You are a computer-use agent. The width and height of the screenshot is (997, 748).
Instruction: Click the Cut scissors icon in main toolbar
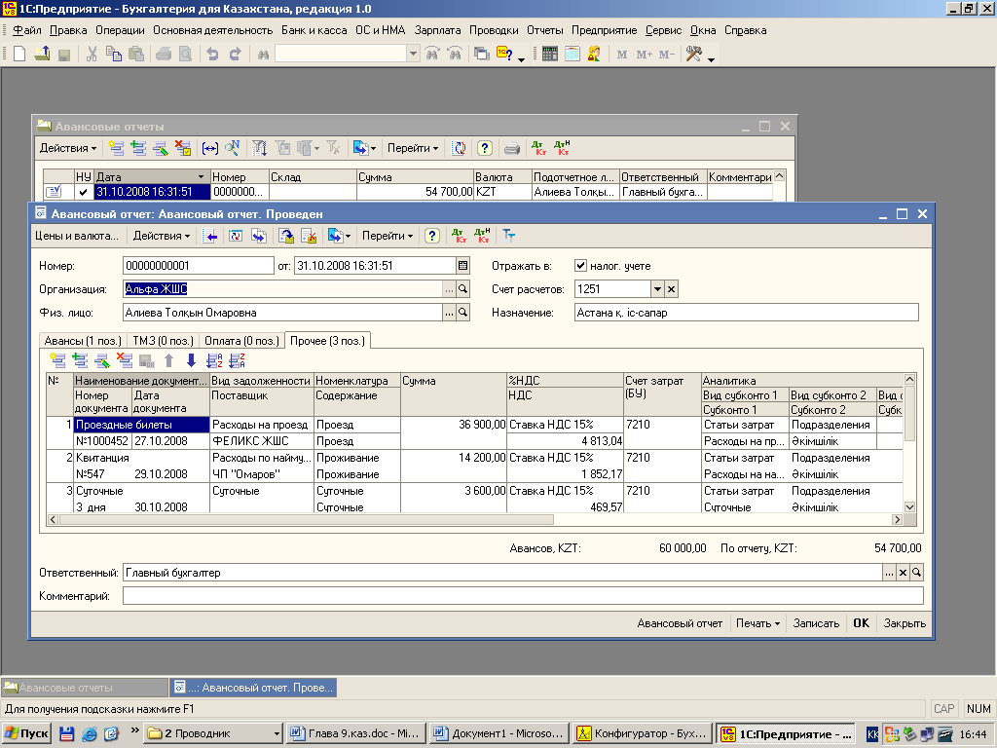click(92, 55)
